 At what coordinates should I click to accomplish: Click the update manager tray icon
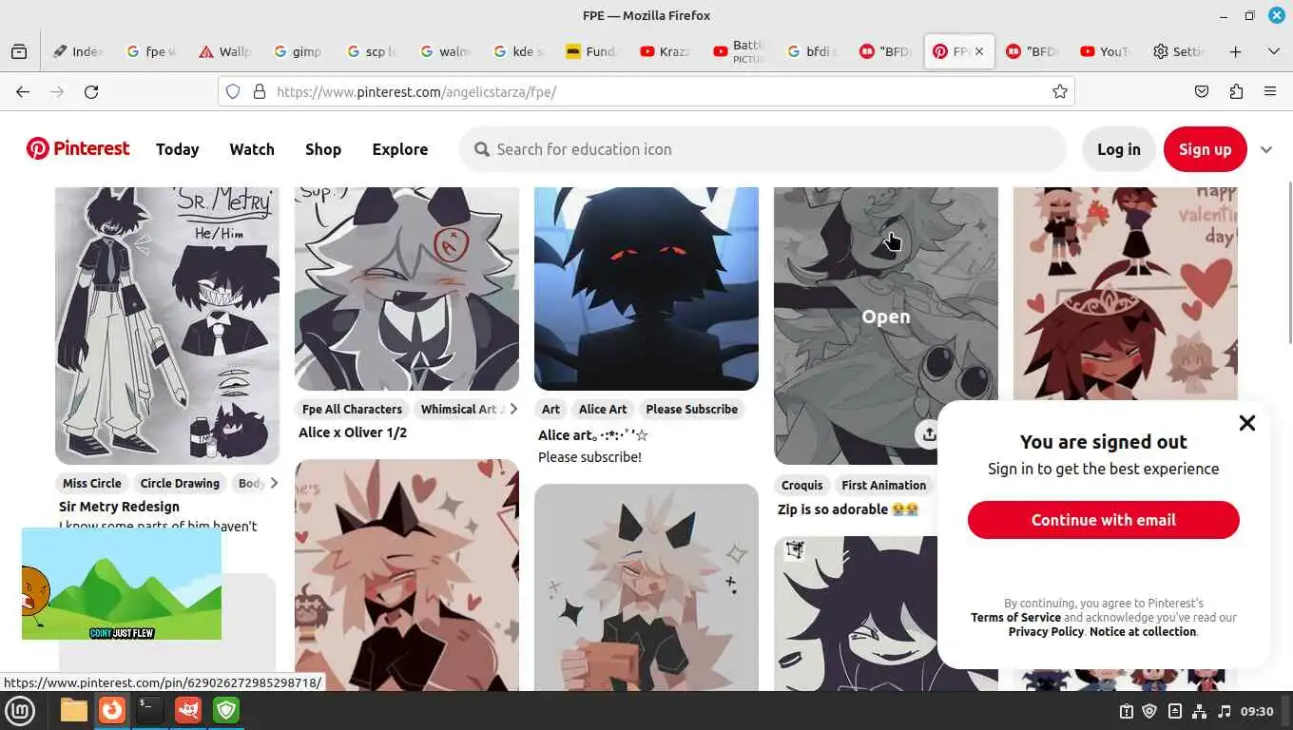pos(1126,711)
